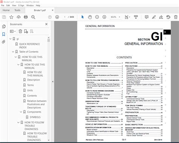Open the Contents bookmark
Screen dimensions: 179x143
(32, 96)
